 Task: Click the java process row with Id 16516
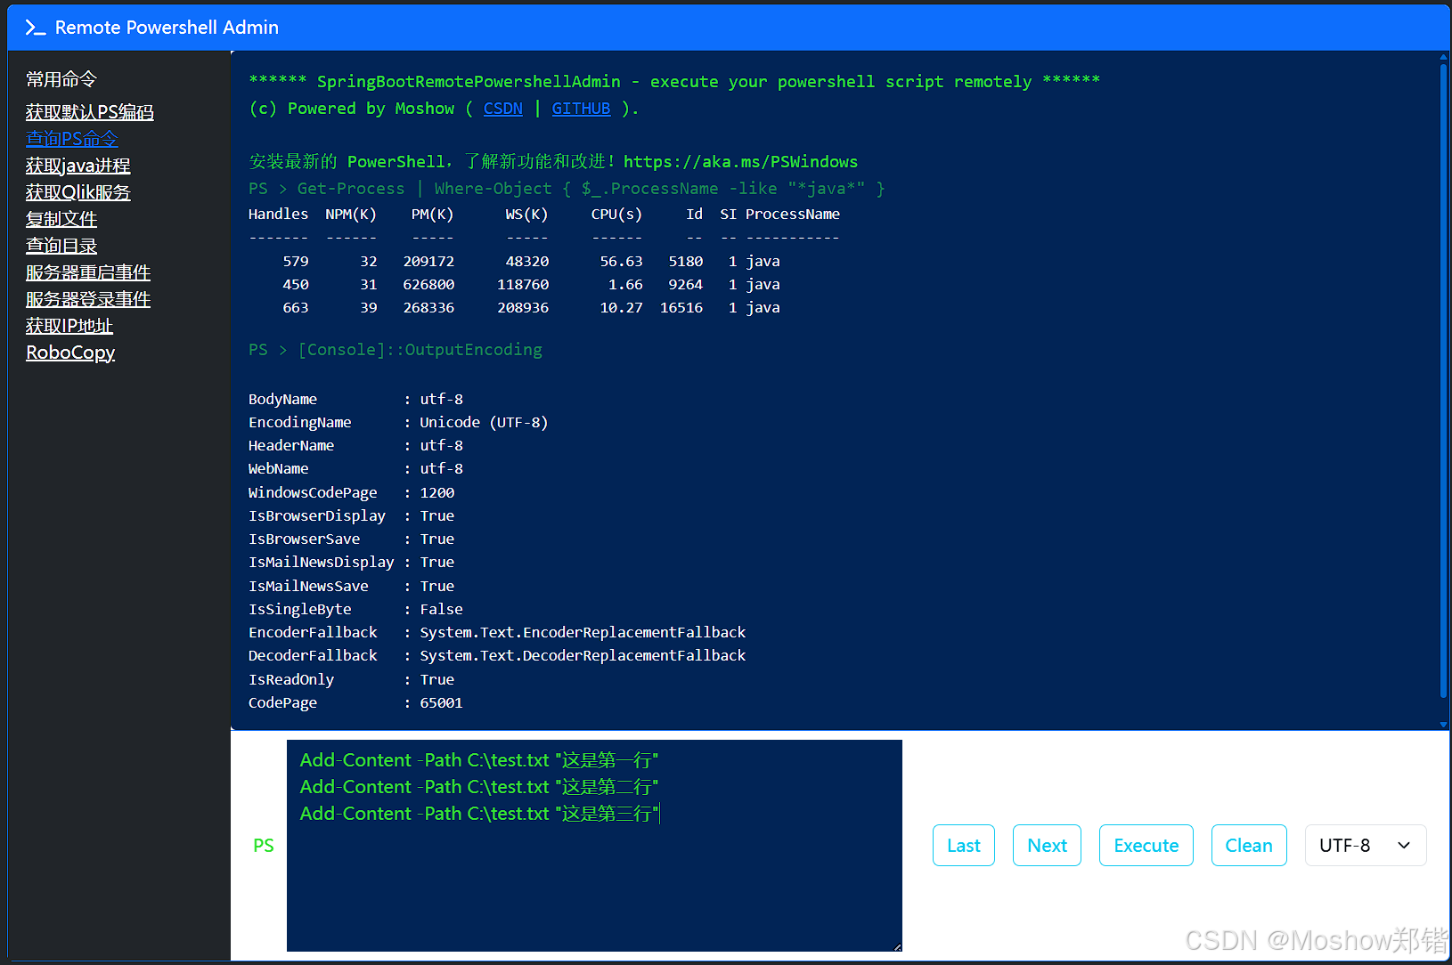pyautogui.click(x=531, y=307)
